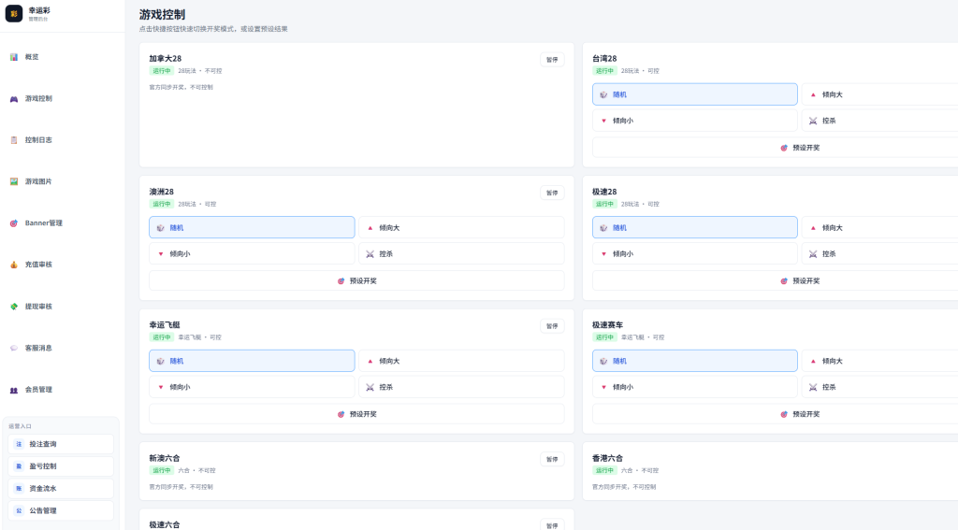This screenshot has height=530, width=958.
Task: Select 倾向大 mode for 极速赛车
Action: [879, 361]
